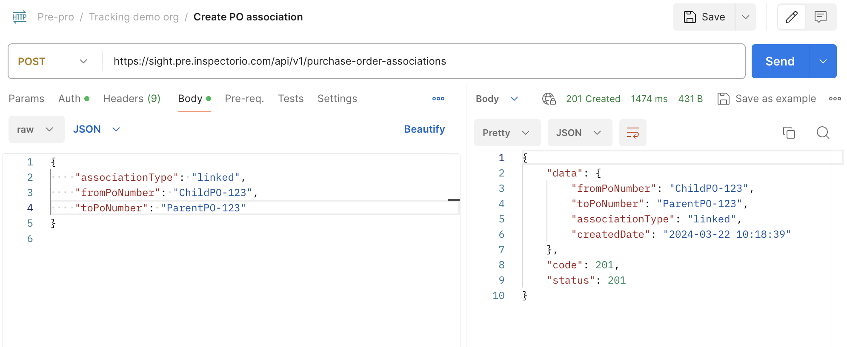Search the response with the magnifier icon

[823, 133]
